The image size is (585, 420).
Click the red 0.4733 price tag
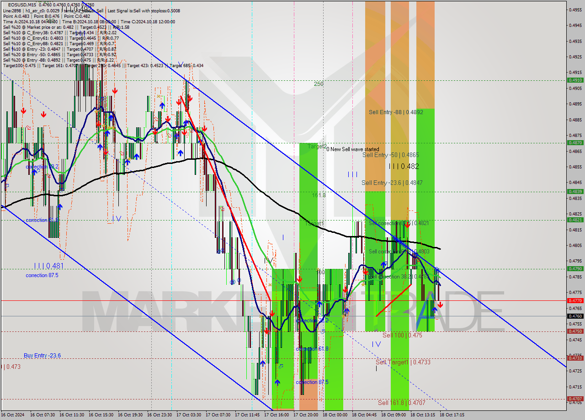575,358
